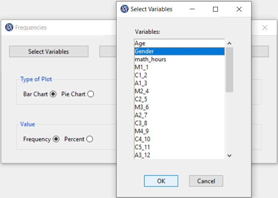Click the Frequencies window app icon
This screenshot has height=198, width=278.
pos(9,27)
